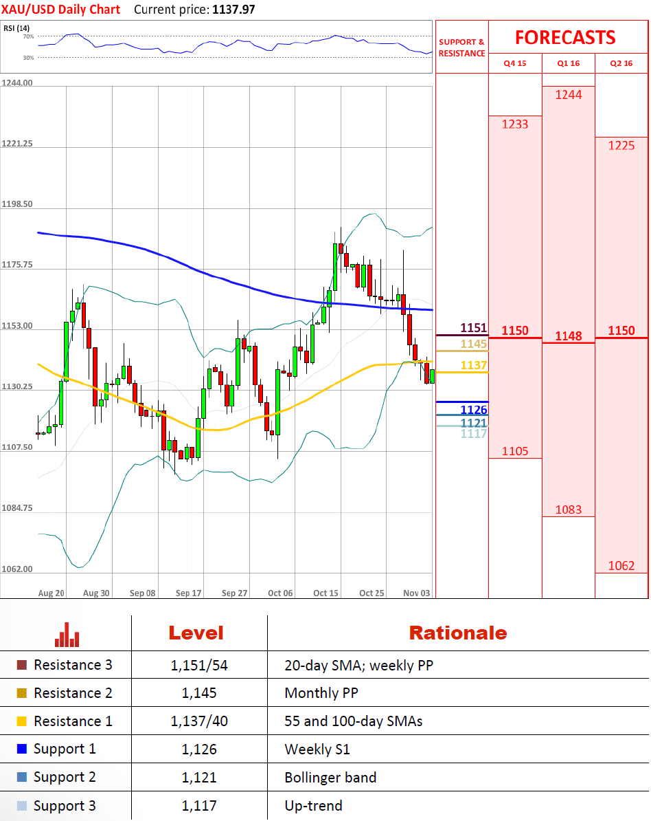This screenshot has width=651, height=821.
Task: Click the level value 1,145 in table
Action: click(x=199, y=693)
